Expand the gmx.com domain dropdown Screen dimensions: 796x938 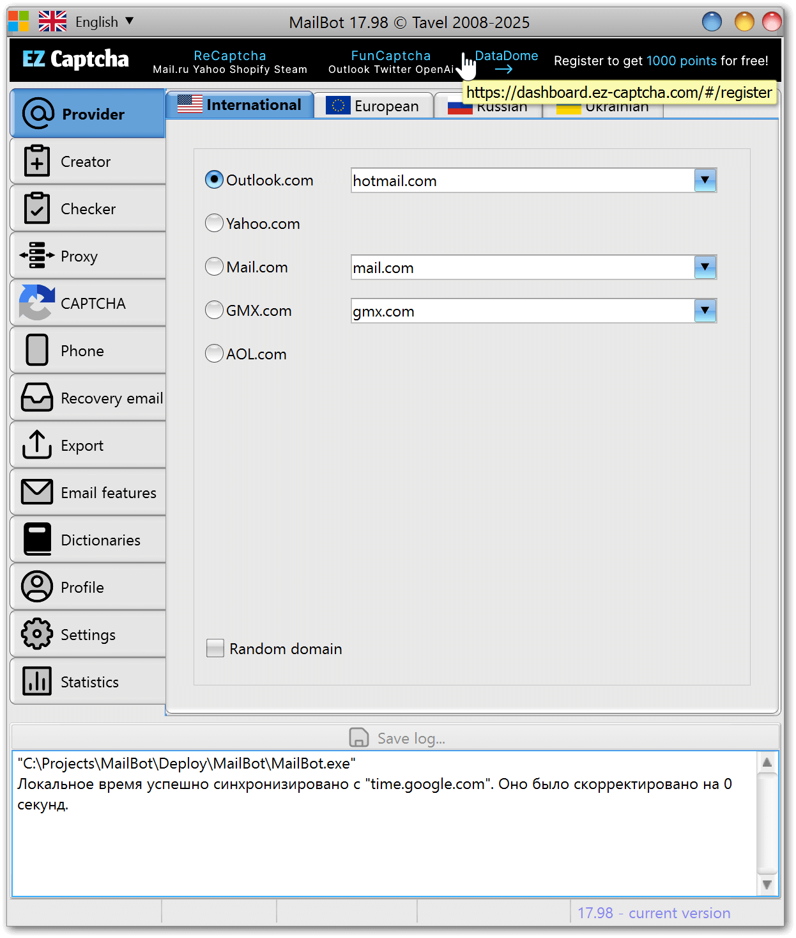(x=705, y=311)
